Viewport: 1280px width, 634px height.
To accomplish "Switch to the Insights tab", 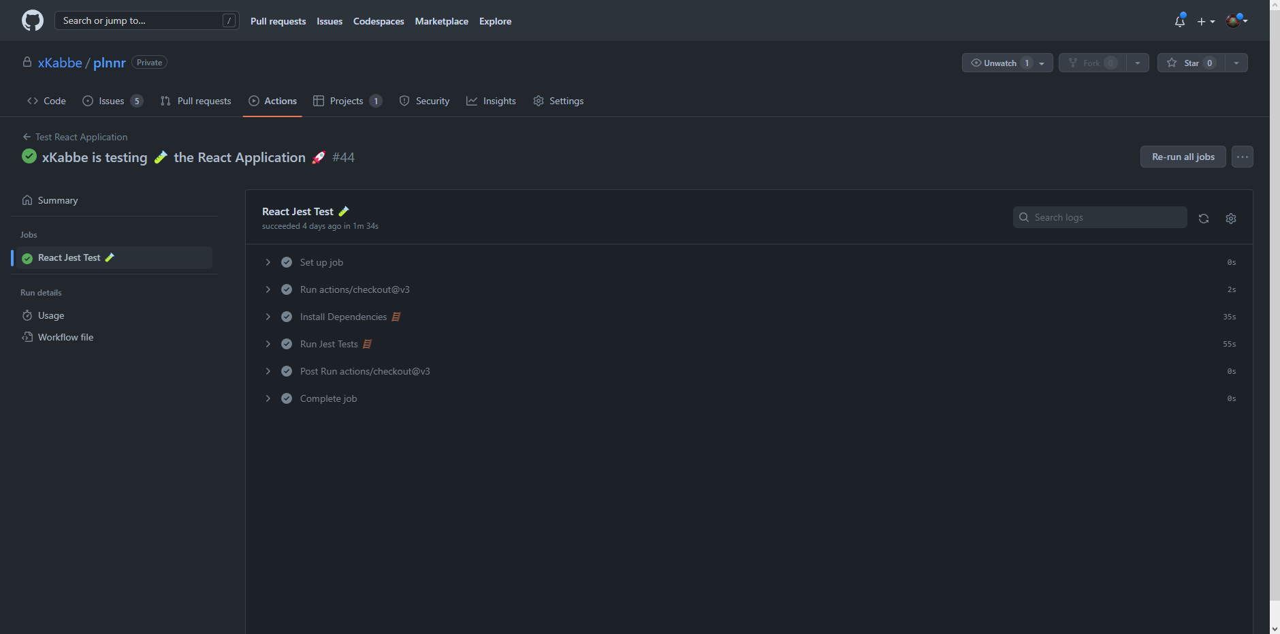I will pyautogui.click(x=491, y=101).
